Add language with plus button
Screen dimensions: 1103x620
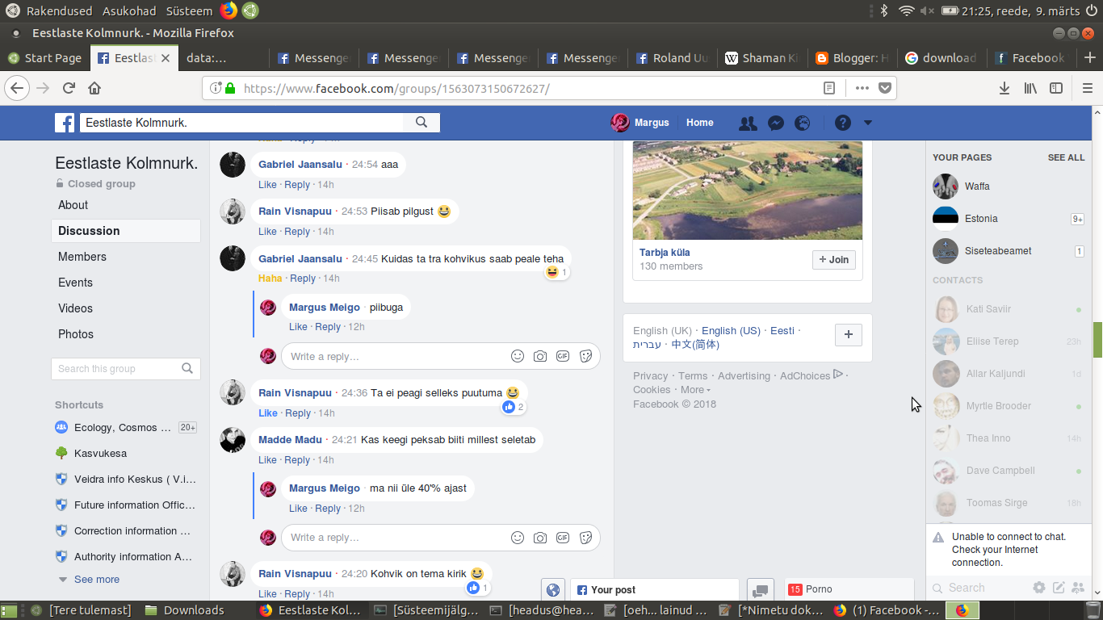pos(849,334)
